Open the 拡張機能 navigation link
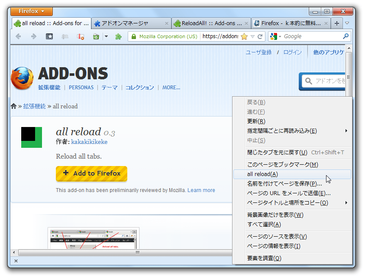Viewport: 365px width, 277px height. click(49, 88)
